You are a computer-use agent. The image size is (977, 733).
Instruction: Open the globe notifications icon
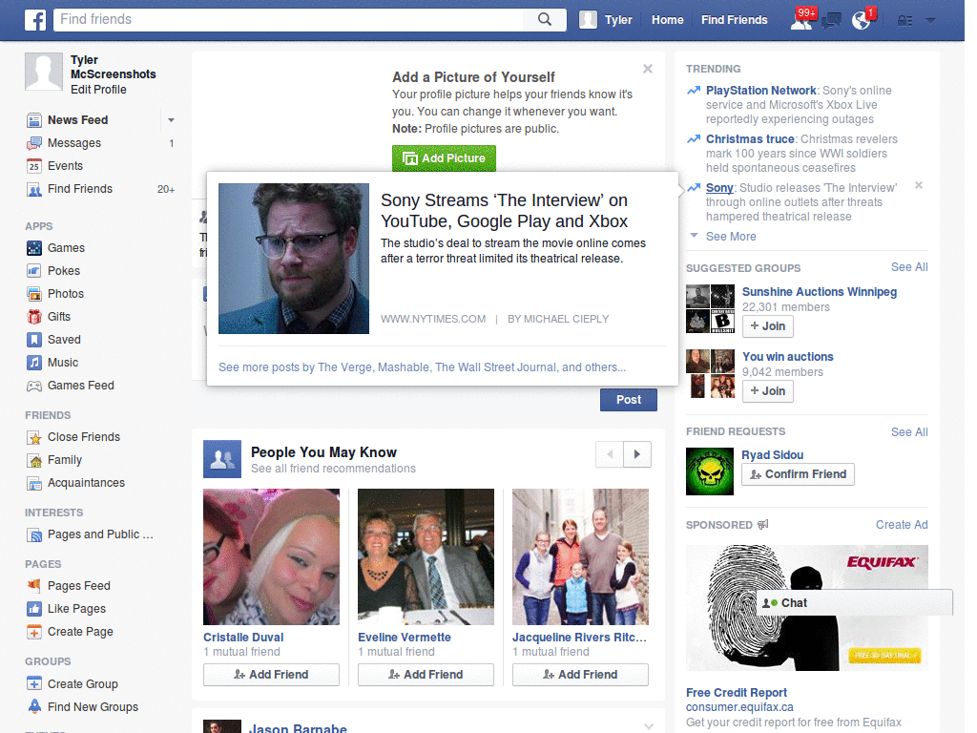[x=862, y=21]
